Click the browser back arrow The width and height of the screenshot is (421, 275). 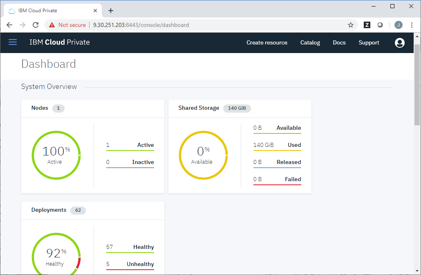tap(9, 25)
